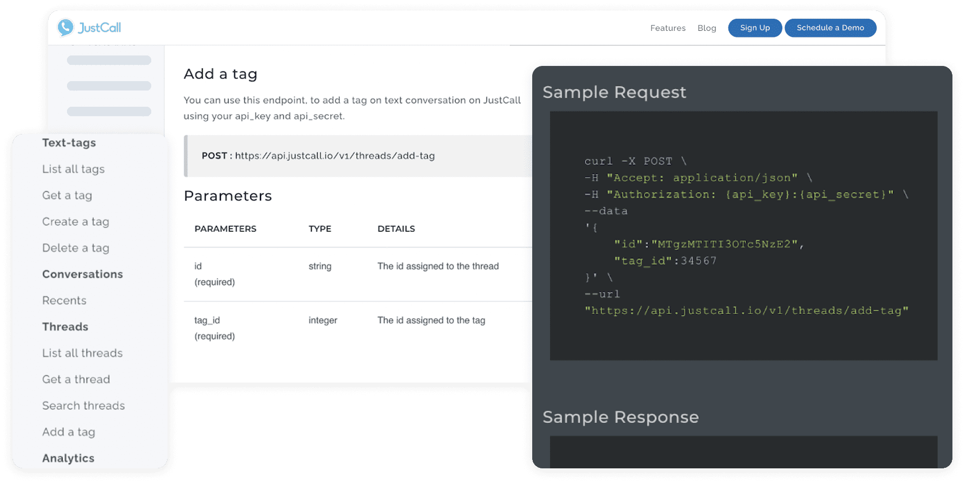Image resolution: width=965 pixels, height=483 pixels.
Task: Click the Add a tag page heading
Action: (x=220, y=74)
